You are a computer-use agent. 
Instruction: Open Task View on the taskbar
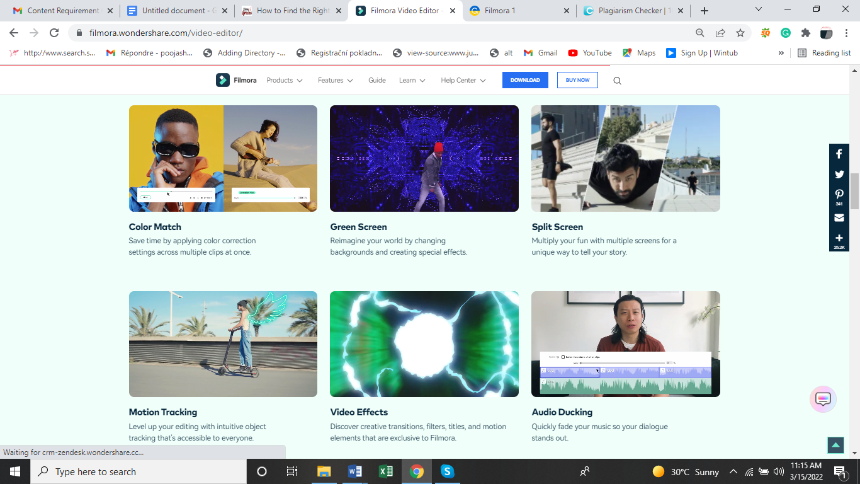[292, 471]
